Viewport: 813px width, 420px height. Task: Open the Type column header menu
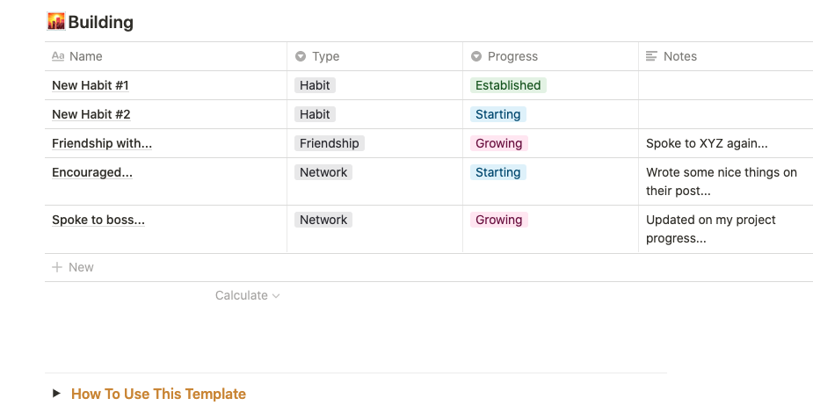pos(325,56)
